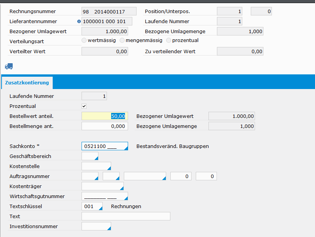Click the Position/Unterpos. label

coord(167,12)
